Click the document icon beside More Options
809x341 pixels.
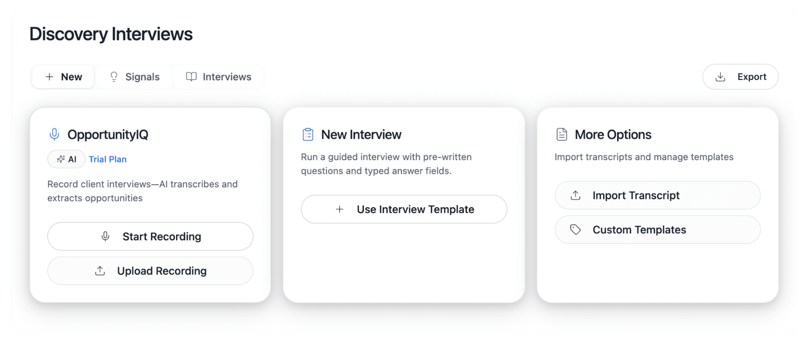coord(562,134)
